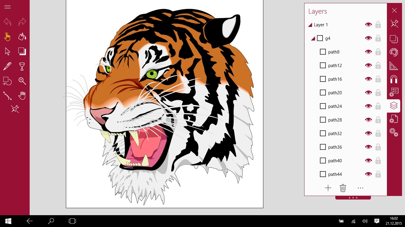The image size is (405, 227).
Task: Hide the path8 layer
Action: coord(368,52)
